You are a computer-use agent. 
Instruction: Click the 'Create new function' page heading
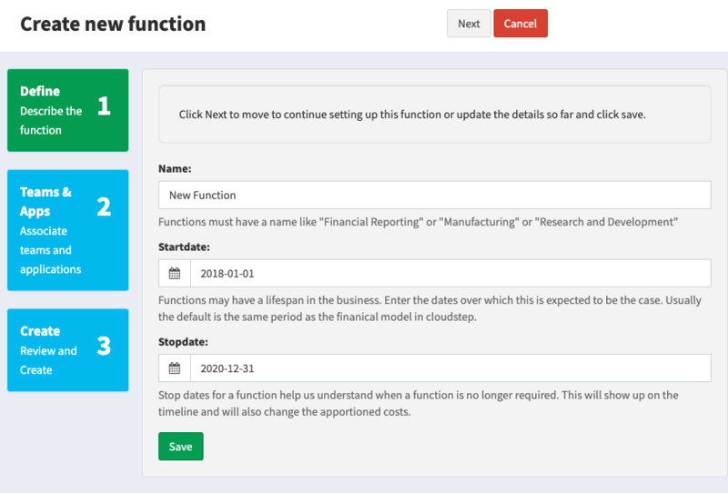click(x=113, y=24)
